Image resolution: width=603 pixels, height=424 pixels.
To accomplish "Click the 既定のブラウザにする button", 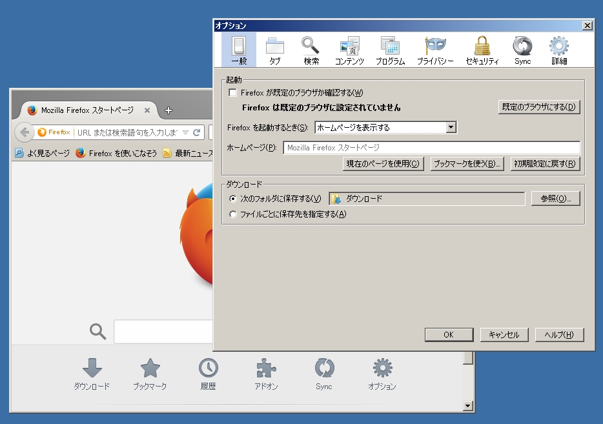I will 539,107.
